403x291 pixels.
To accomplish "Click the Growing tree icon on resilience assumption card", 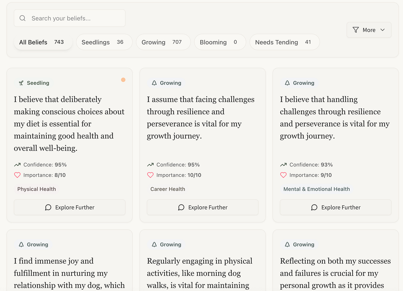I will click(x=154, y=83).
